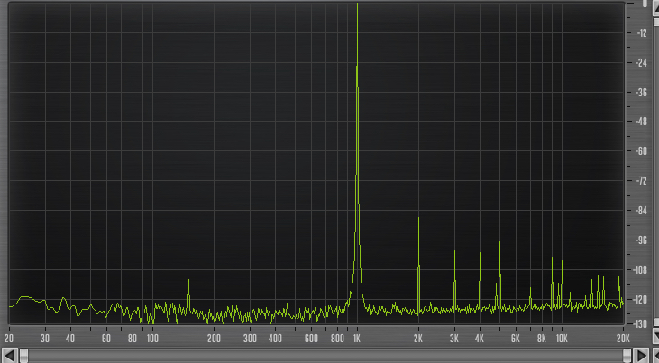The image size is (659, 363).
Task: Click the 20 Hz frequency axis label
Action: [x=9, y=339]
